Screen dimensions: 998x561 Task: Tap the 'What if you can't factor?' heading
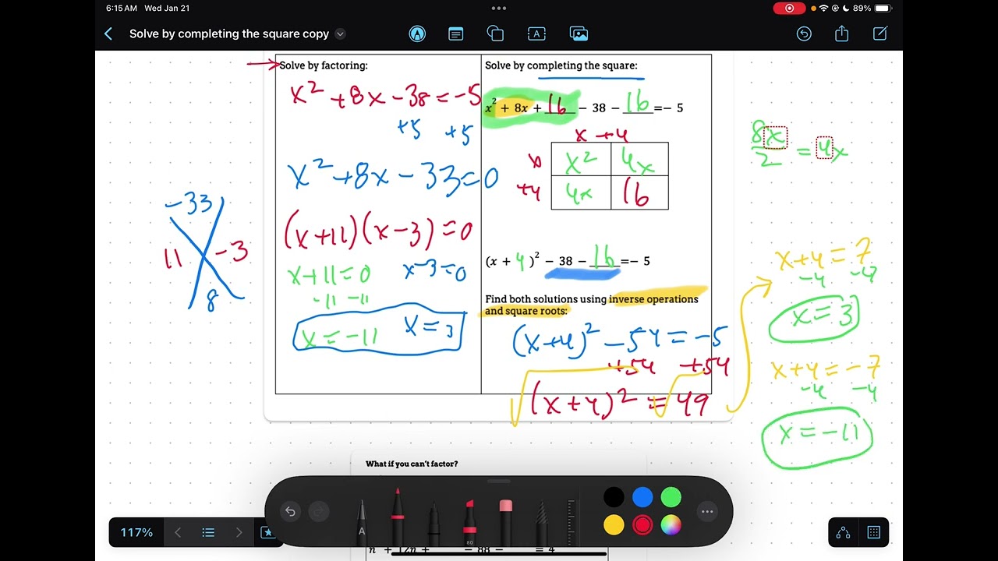coord(412,464)
